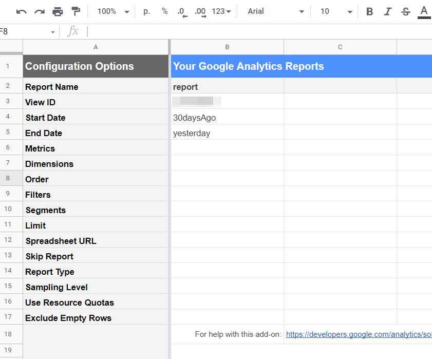Image resolution: width=432 pixels, height=359 pixels.
Task: Select the Skip Report label cell
Action: point(96,256)
